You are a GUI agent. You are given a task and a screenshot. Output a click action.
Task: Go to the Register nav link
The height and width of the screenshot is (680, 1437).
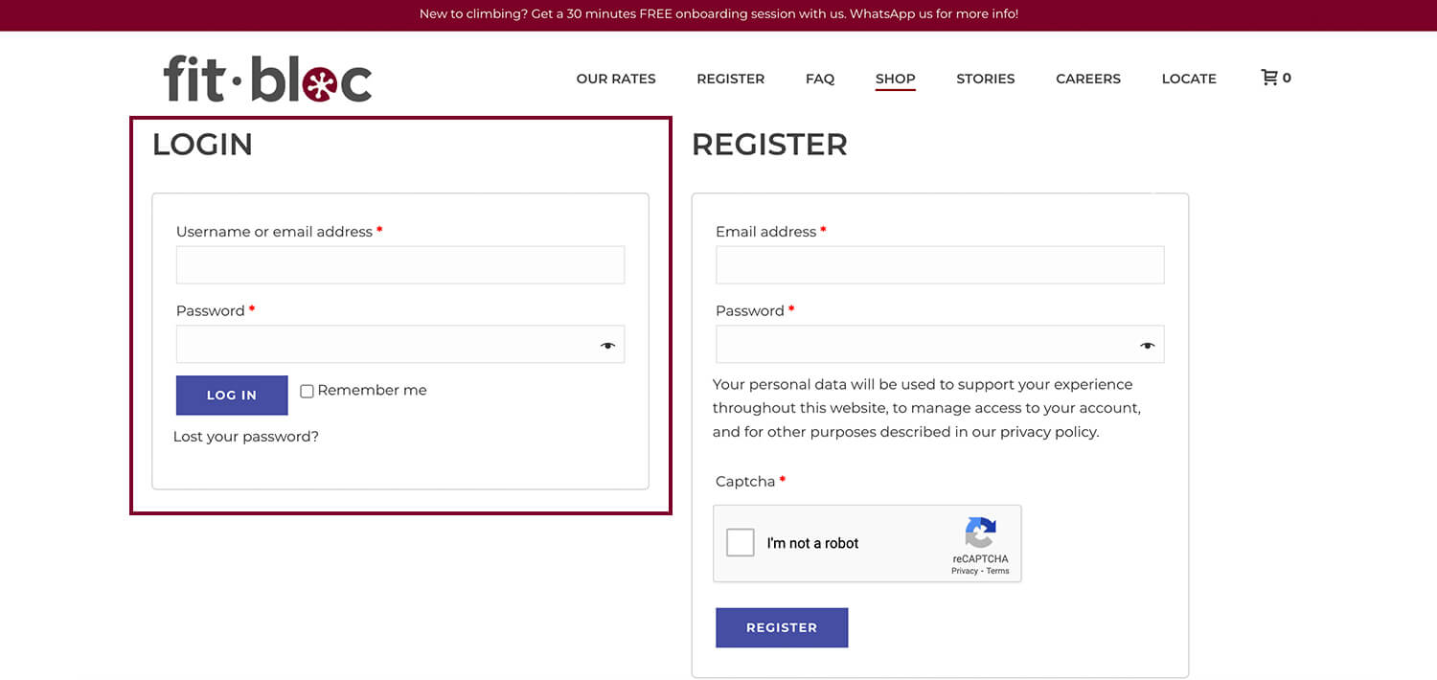coord(730,79)
